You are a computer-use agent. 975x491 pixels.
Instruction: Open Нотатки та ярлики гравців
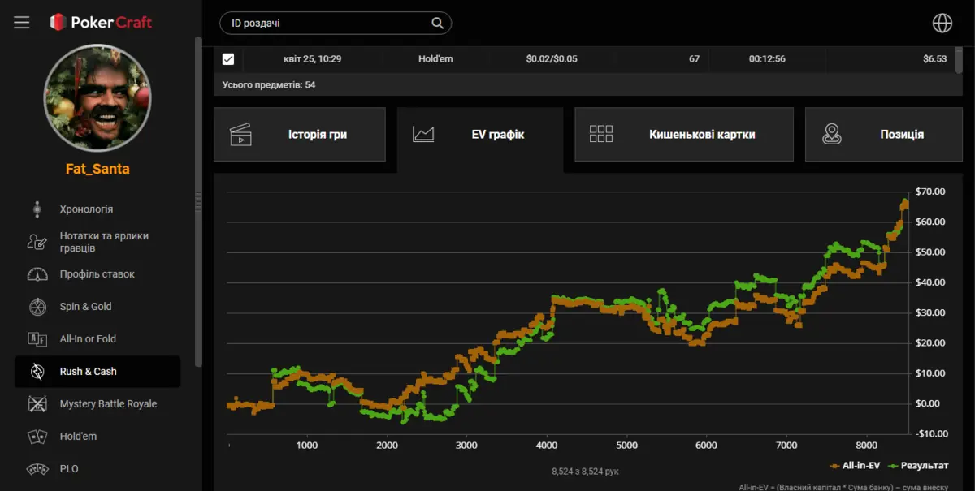point(103,242)
